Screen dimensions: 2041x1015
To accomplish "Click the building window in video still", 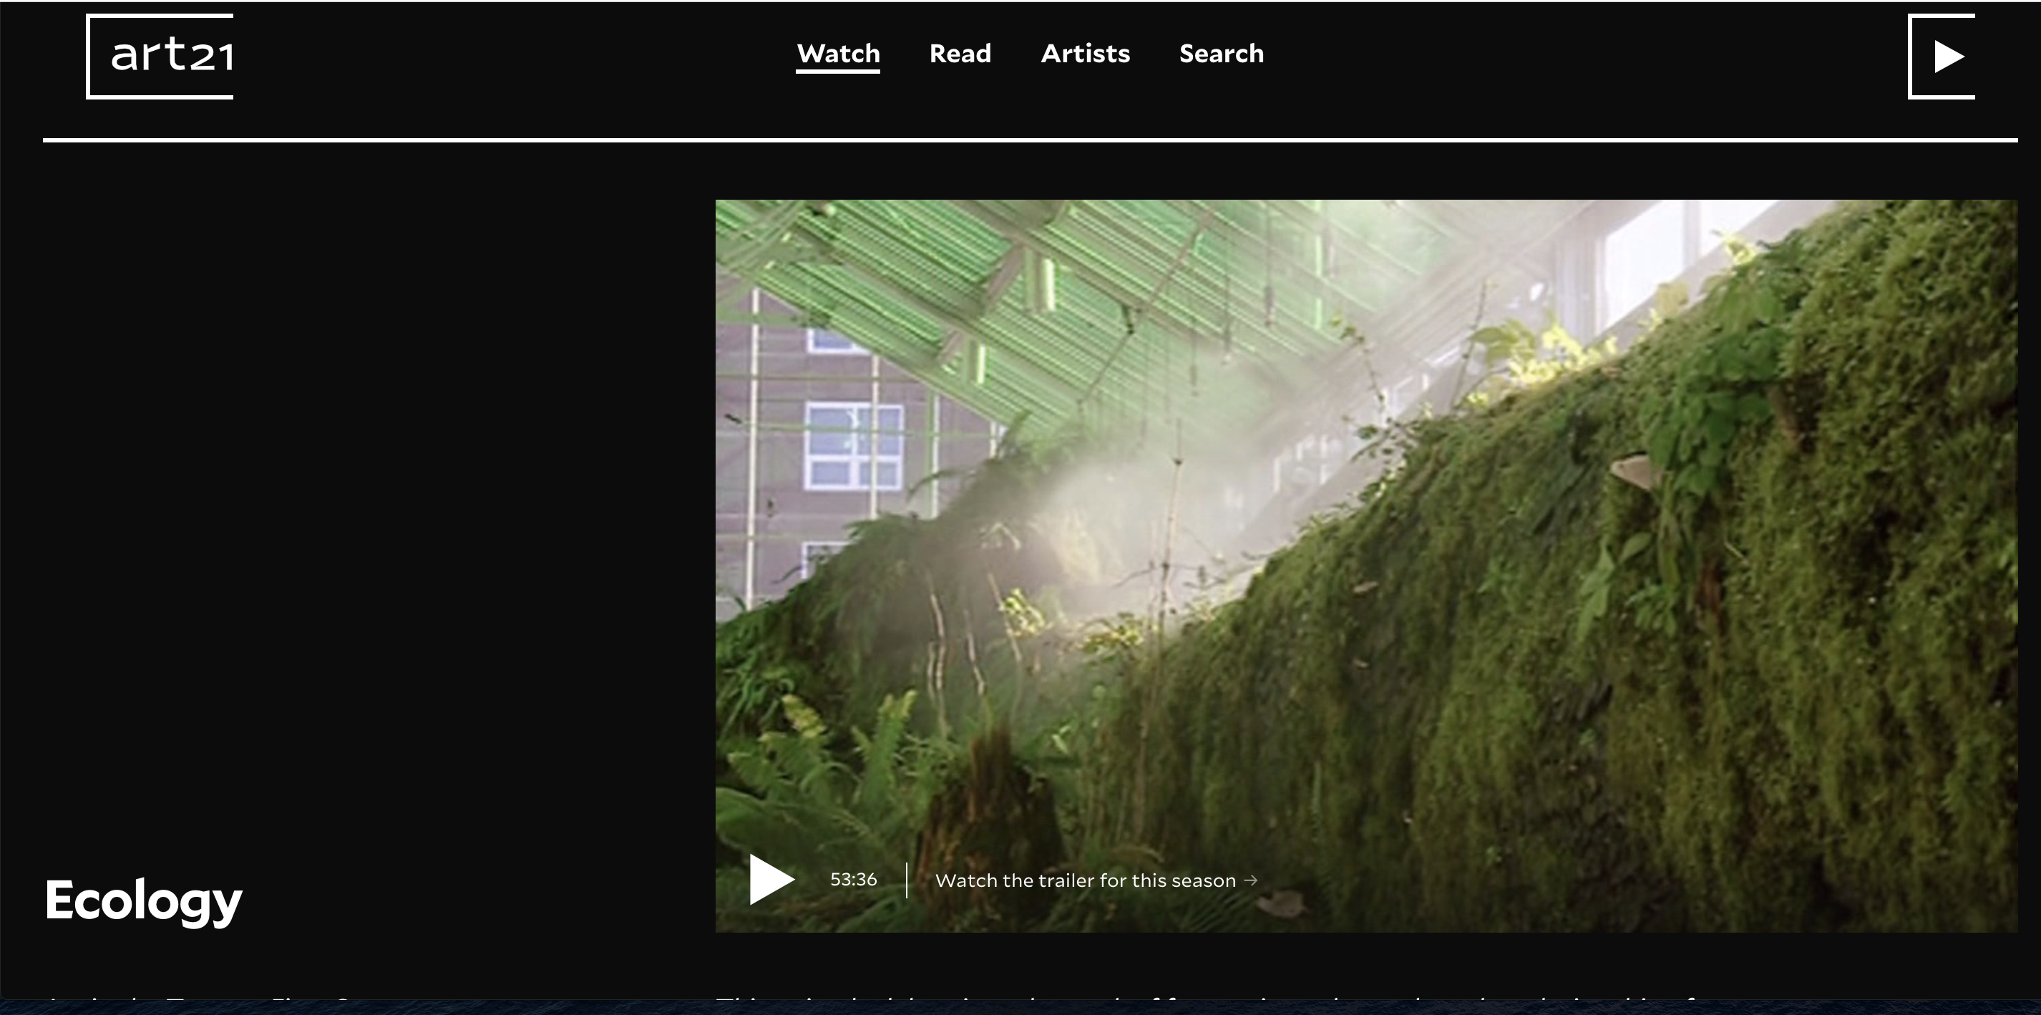I will [853, 445].
